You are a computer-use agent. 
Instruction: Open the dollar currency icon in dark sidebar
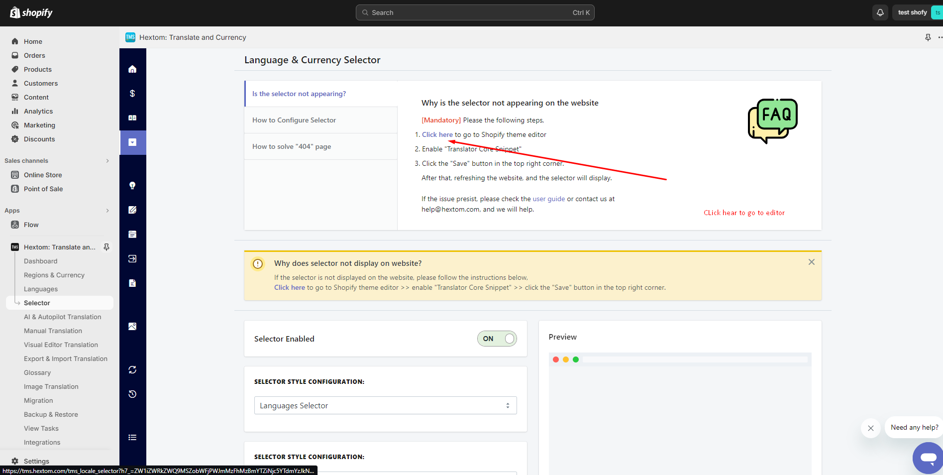click(132, 94)
